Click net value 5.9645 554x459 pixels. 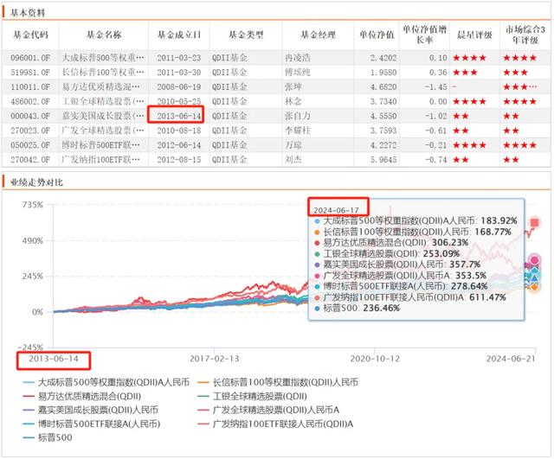tap(383, 159)
